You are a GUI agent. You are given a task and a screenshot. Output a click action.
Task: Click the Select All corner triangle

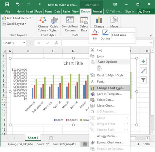click(4, 51)
